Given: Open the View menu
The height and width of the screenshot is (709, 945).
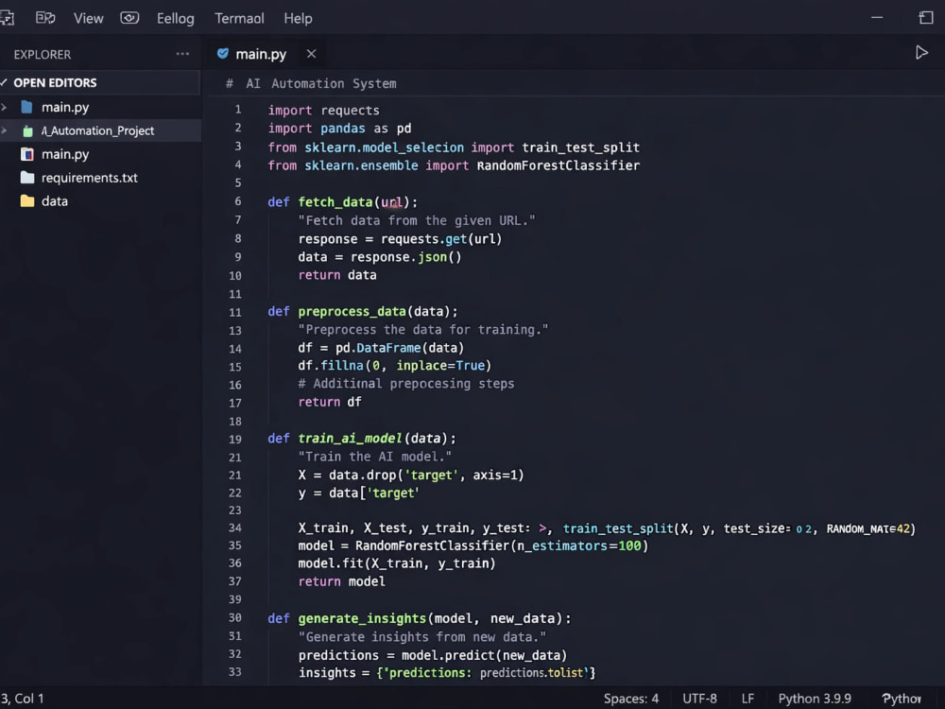Looking at the screenshot, I should (x=88, y=19).
